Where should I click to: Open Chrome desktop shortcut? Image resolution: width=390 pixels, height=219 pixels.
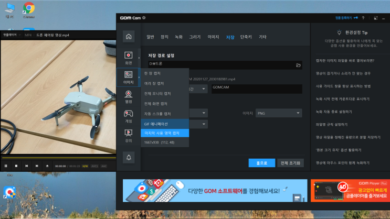click(x=29, y=10)
